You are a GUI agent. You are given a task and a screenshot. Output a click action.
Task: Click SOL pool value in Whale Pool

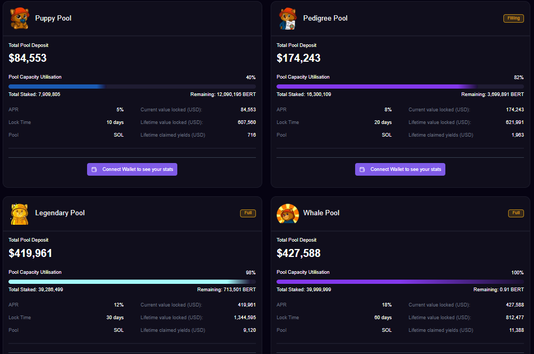[x=387, y=330]
